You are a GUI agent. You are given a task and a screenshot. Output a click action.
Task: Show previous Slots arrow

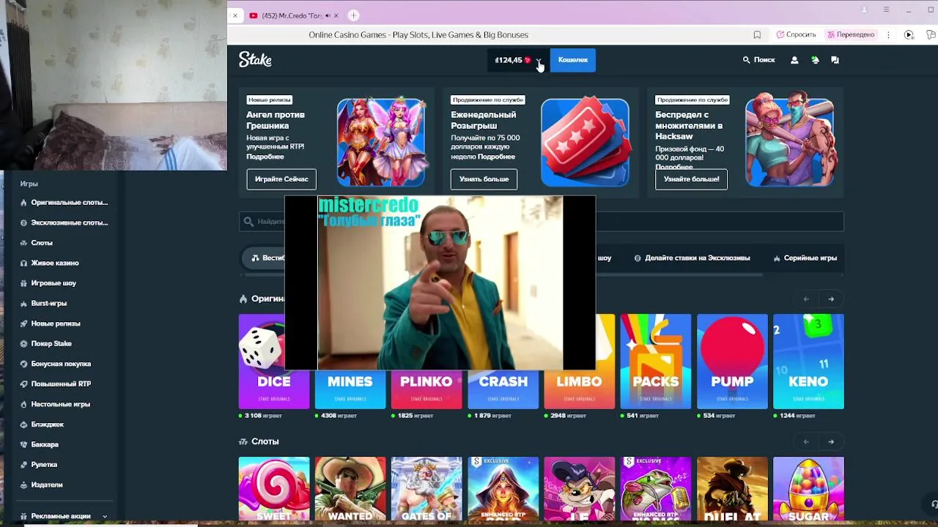806,441
